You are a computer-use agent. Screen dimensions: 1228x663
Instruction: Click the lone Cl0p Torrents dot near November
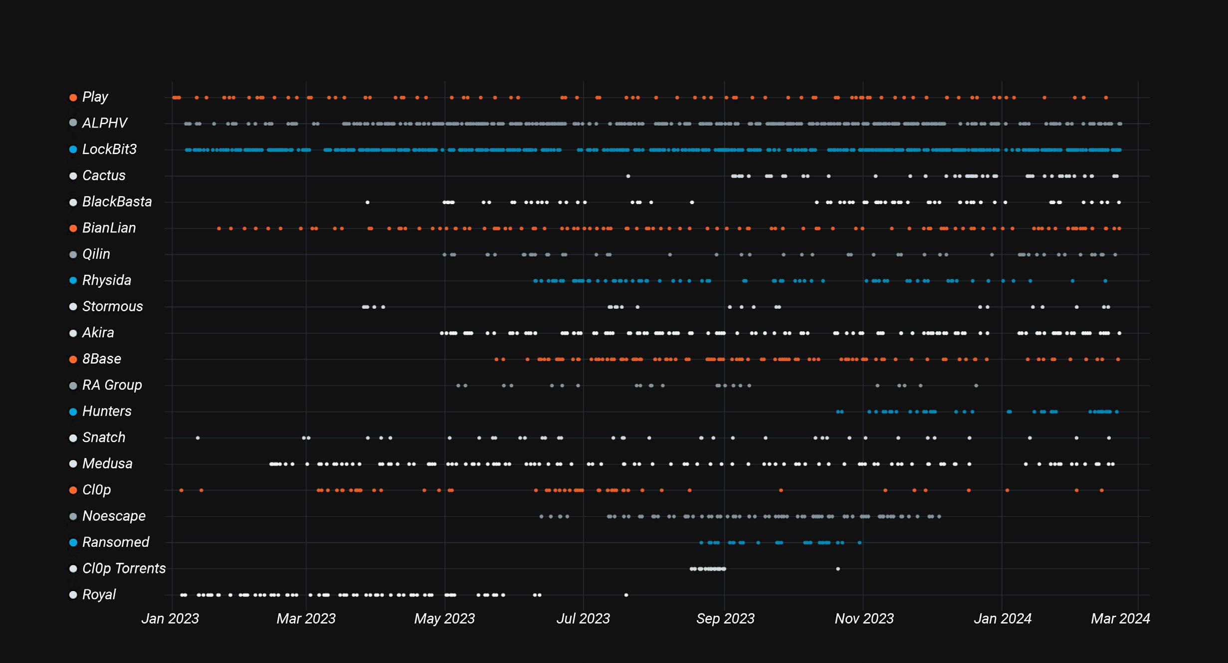pos(838,569)
